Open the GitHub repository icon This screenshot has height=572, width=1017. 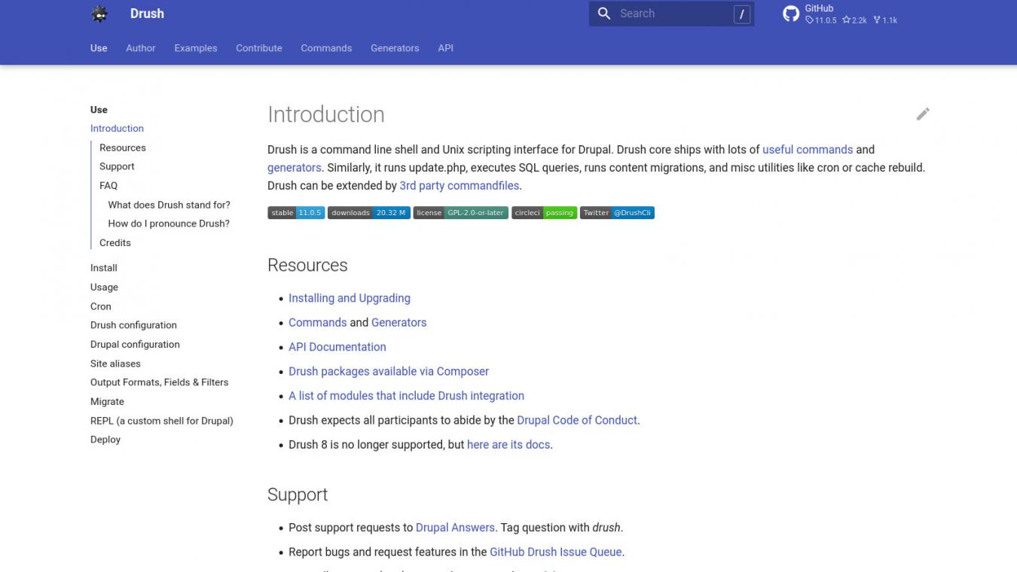click(x=790, y=14)
